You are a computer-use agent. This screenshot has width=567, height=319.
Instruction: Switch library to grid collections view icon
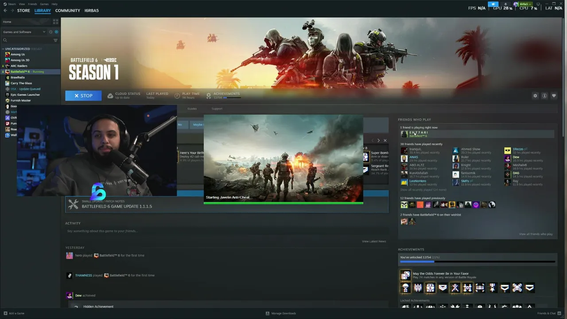[55, 21]
